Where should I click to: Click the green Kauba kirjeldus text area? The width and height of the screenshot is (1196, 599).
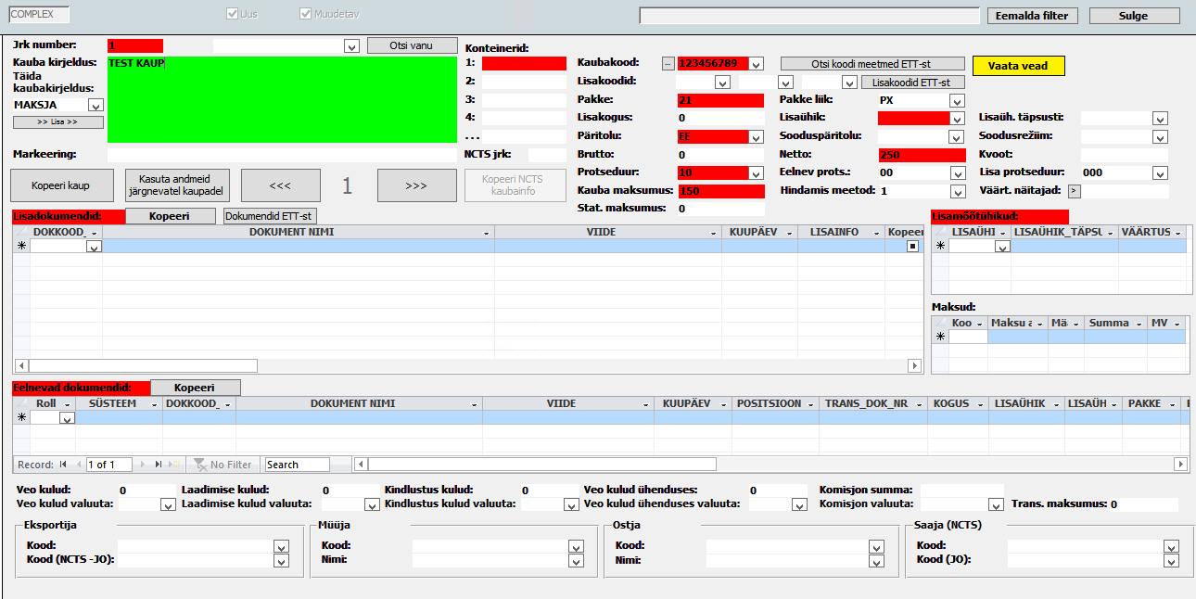point(283,99)
